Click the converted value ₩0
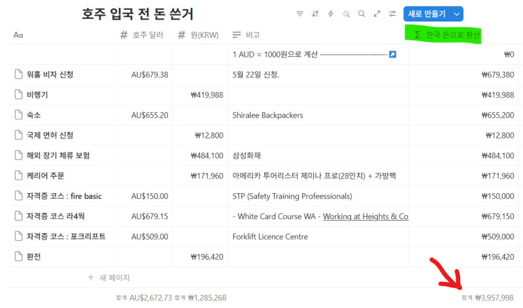Viewport: 523px width, 308px height. [x=509, y=54]
